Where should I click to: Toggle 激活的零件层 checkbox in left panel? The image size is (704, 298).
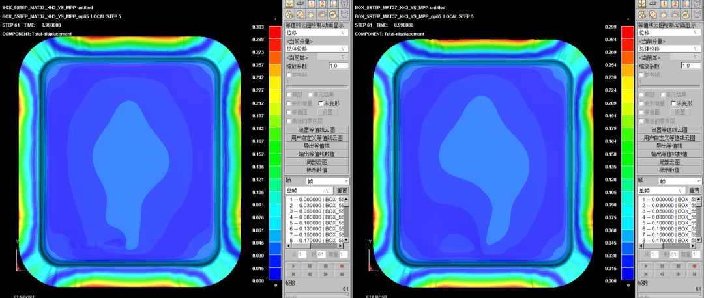pos(289,121)
